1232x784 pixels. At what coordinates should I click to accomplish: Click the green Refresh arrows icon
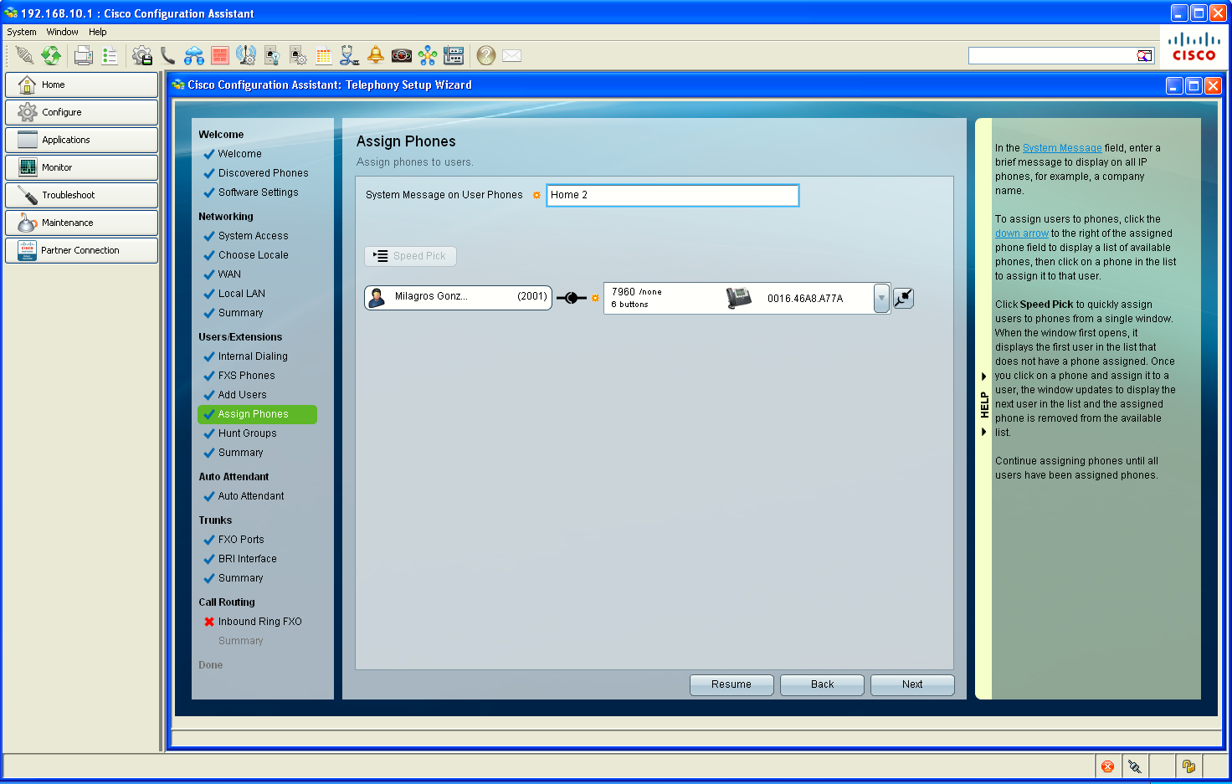pyautogui.click(x=51, y=55)
